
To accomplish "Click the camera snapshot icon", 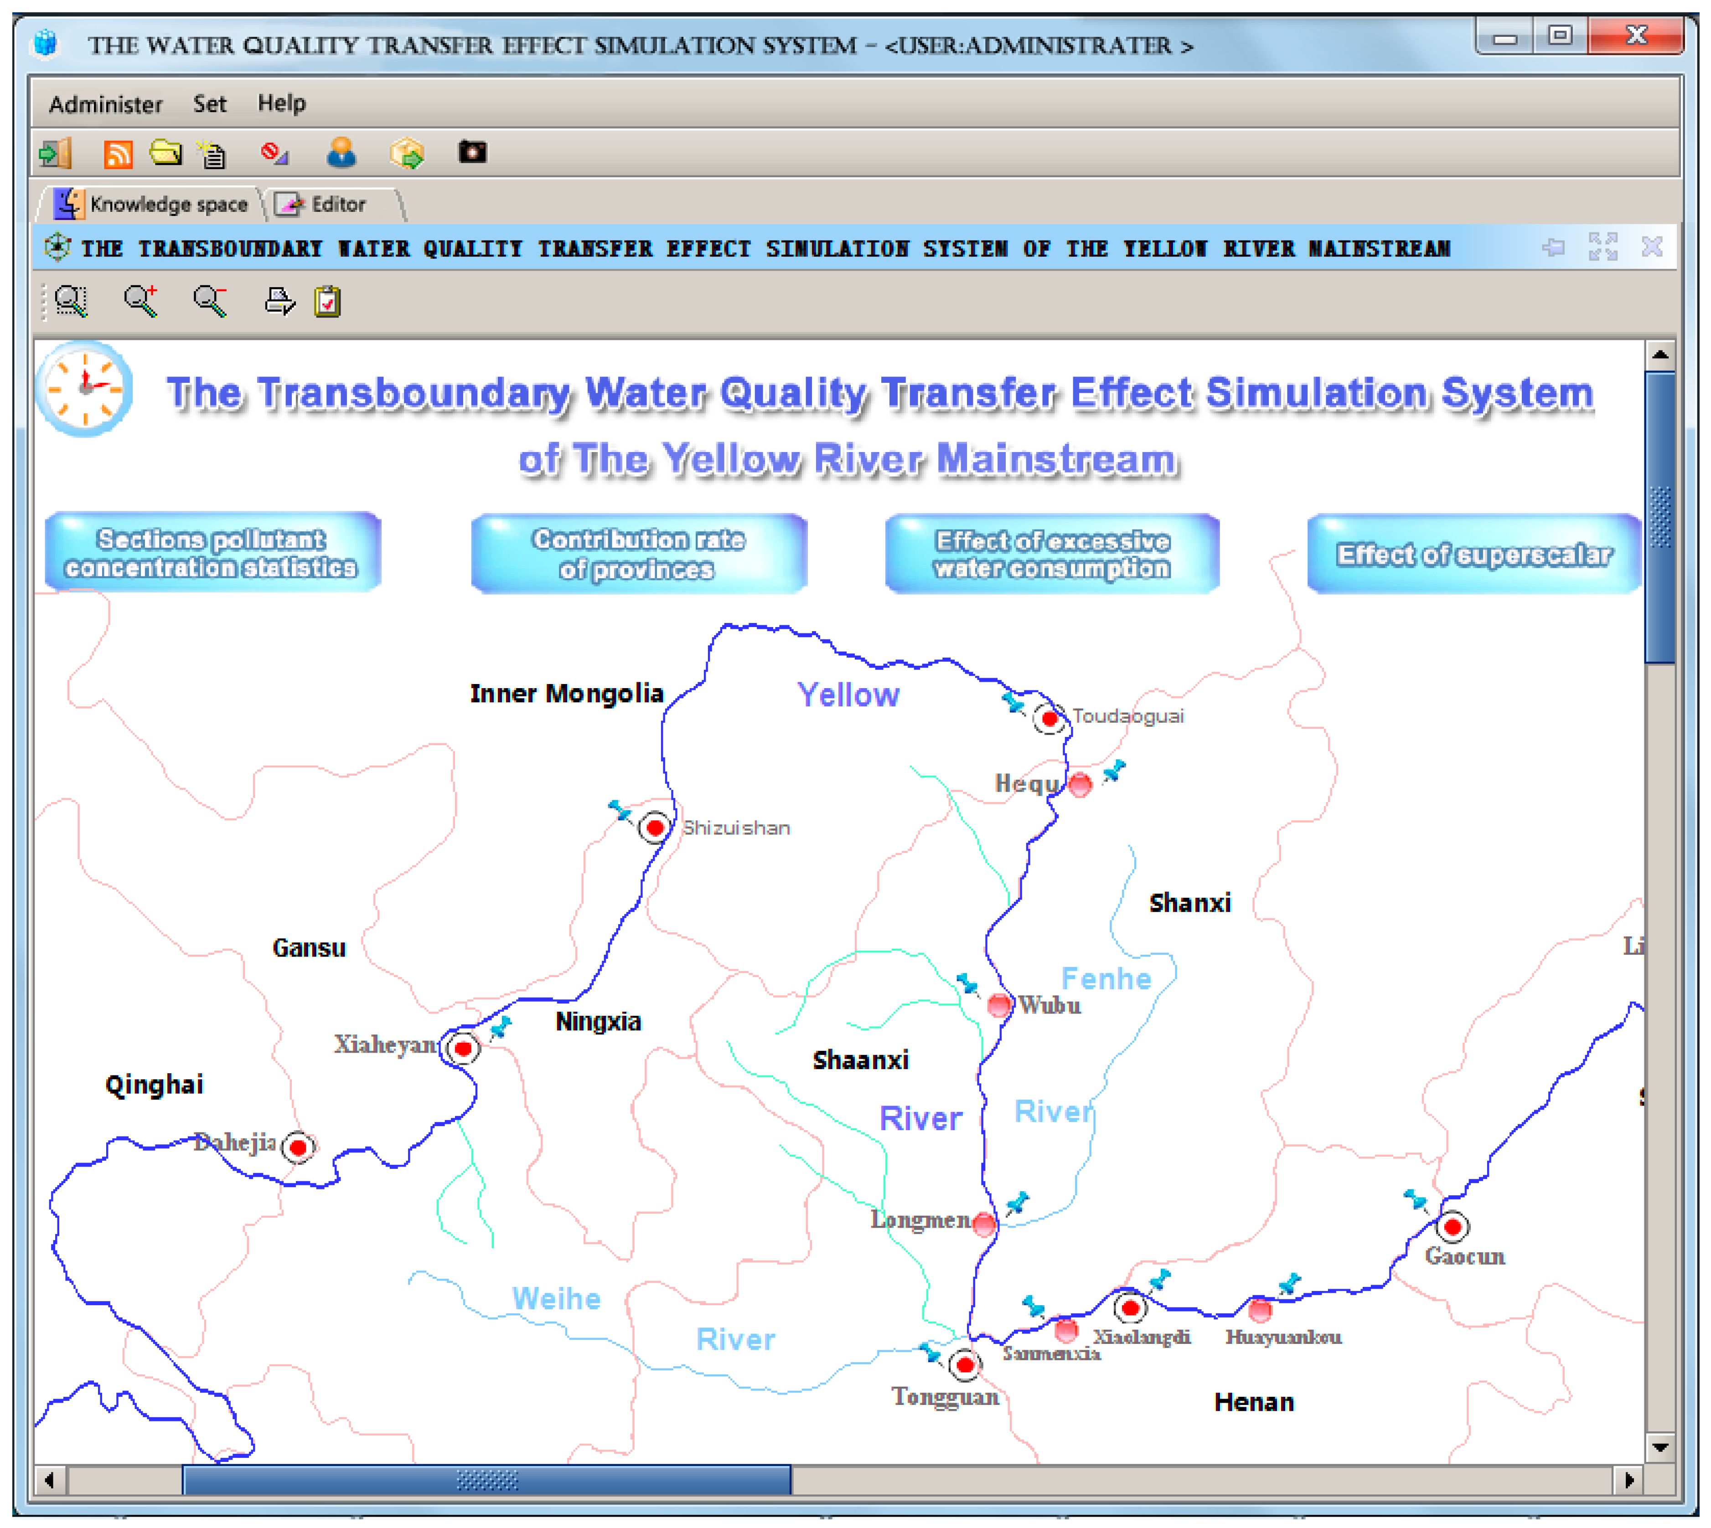I will [x=472, y=152].
